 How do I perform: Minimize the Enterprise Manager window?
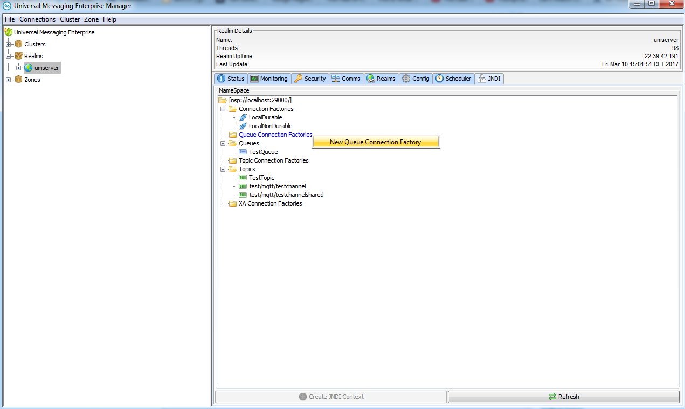point(636,5)
